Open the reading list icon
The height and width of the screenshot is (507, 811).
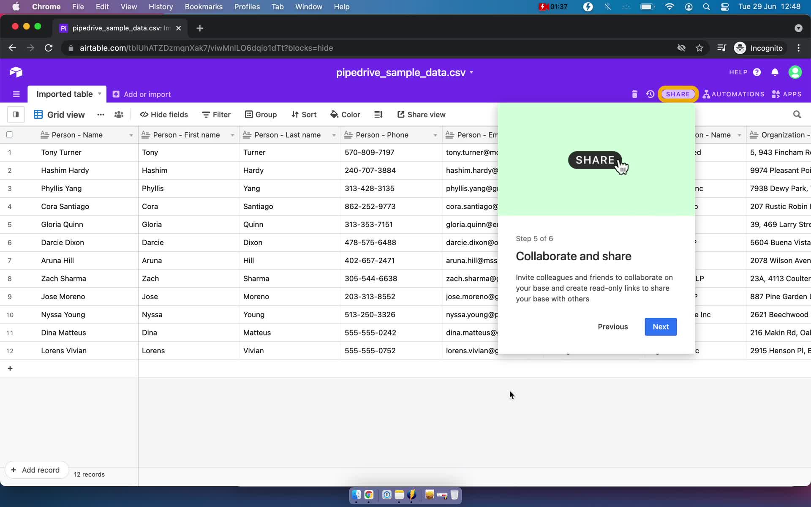click(721, 48)
